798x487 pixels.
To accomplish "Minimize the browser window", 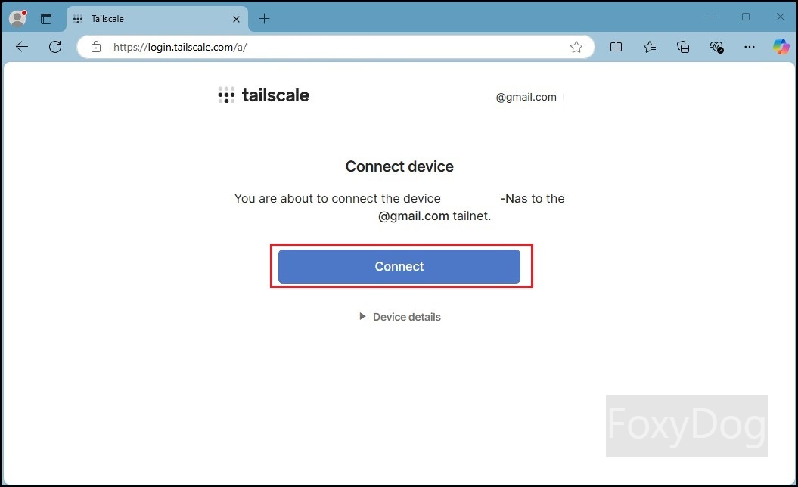I will 711,17.
